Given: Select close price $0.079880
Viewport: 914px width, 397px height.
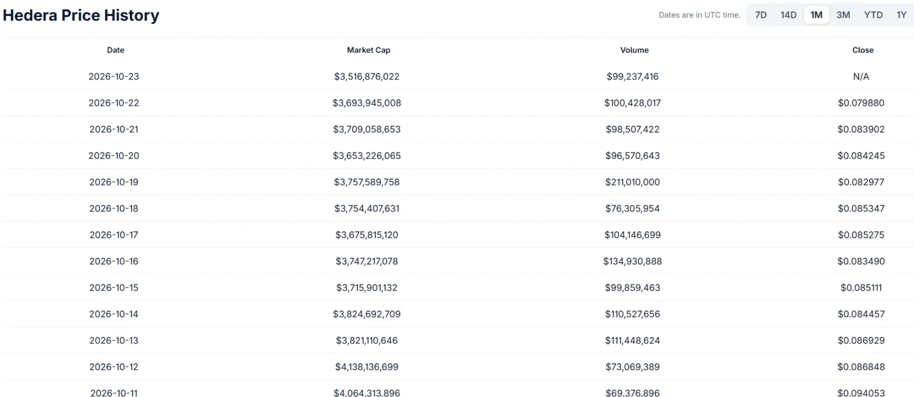Looking at the screenshot, I should 861,103.
